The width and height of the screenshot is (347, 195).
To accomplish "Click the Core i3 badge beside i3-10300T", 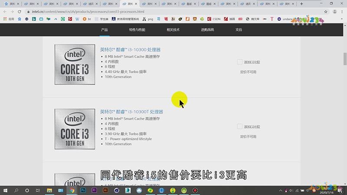I will coord(75,129).
